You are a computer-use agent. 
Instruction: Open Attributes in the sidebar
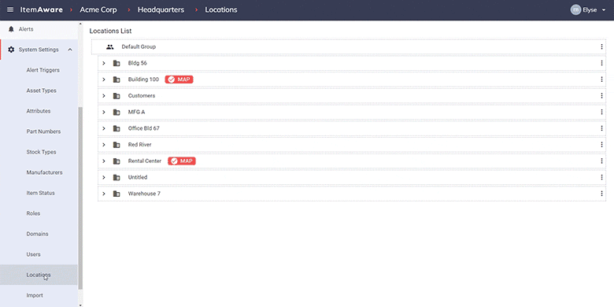pos(39,111)
